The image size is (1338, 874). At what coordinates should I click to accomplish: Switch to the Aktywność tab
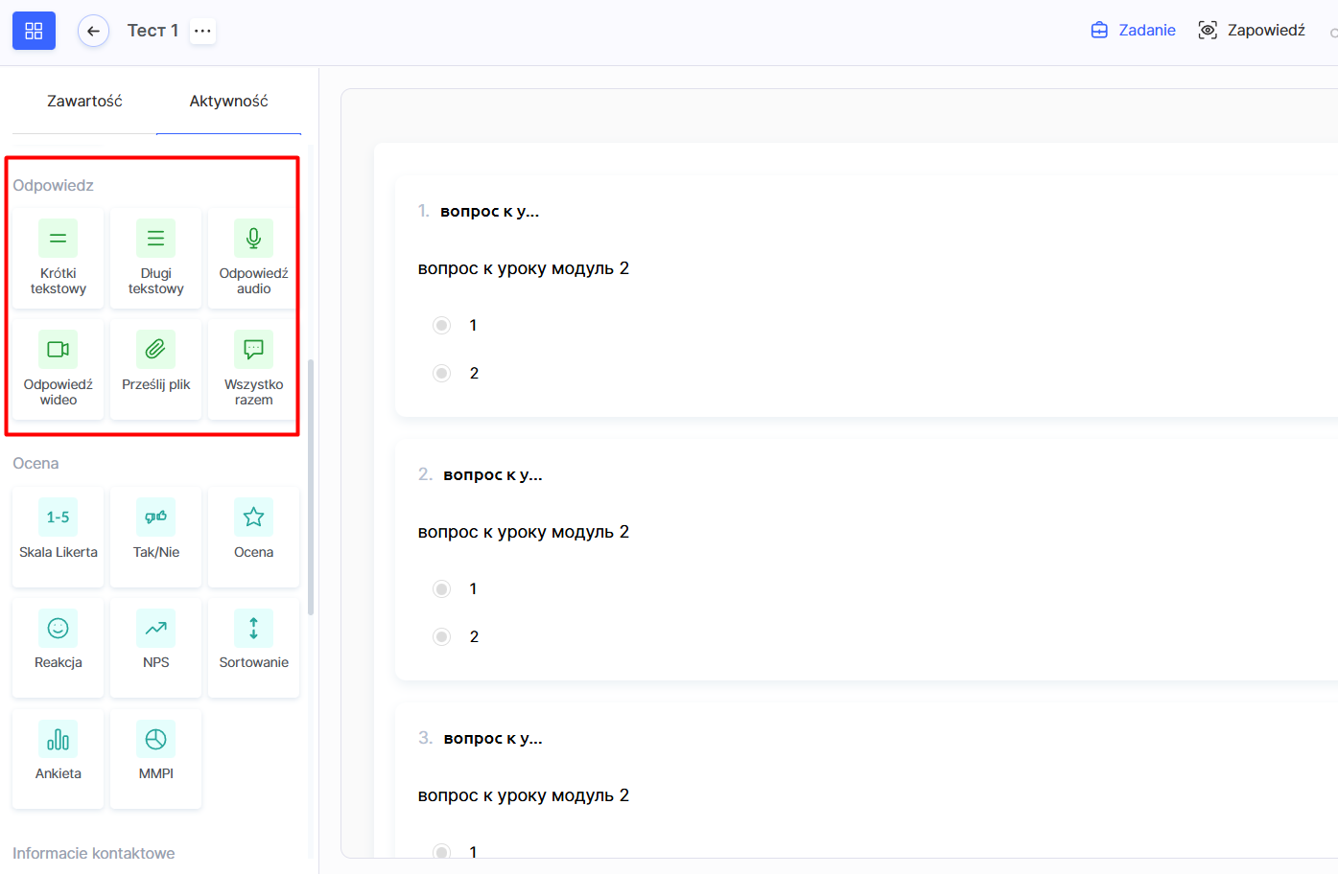click(228, 102)
